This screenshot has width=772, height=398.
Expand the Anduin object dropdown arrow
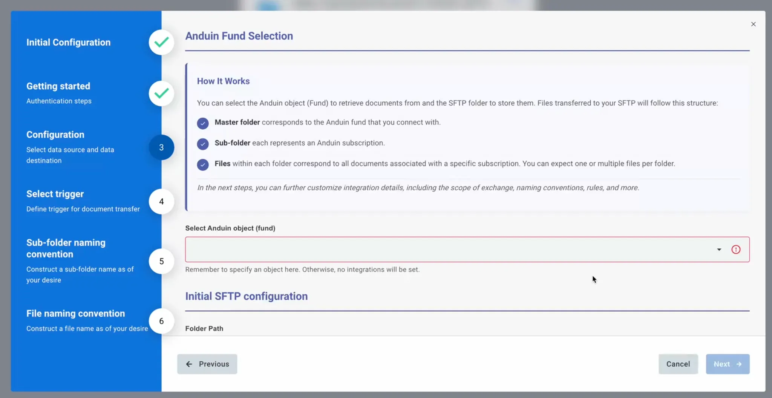719,250
